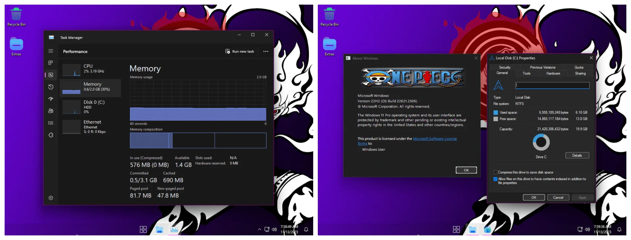
Task: Close Local Disk (C:) Properties window
Action: 591,58
